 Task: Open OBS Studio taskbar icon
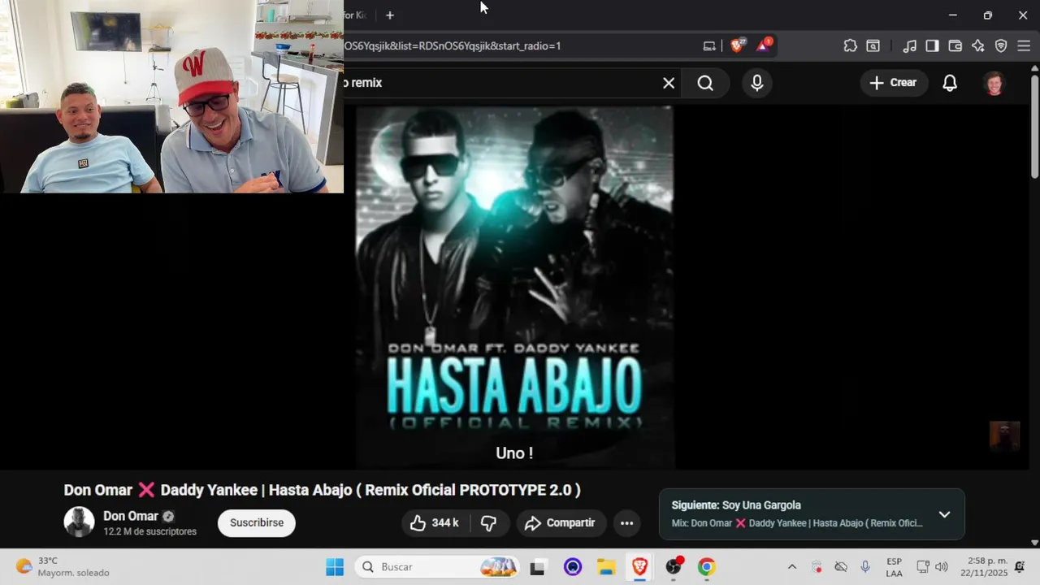click(x=674, y=567)
